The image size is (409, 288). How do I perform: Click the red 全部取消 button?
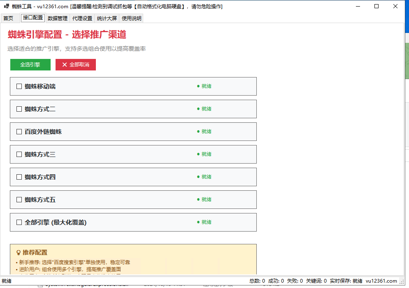[75, 65]
